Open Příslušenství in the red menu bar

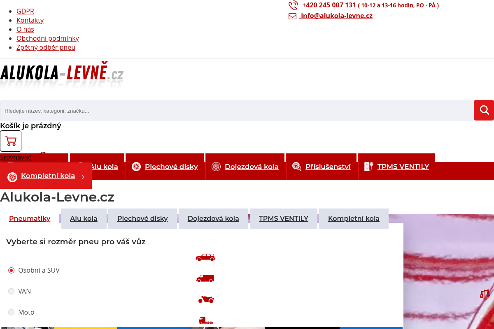(x=328, y=167)
